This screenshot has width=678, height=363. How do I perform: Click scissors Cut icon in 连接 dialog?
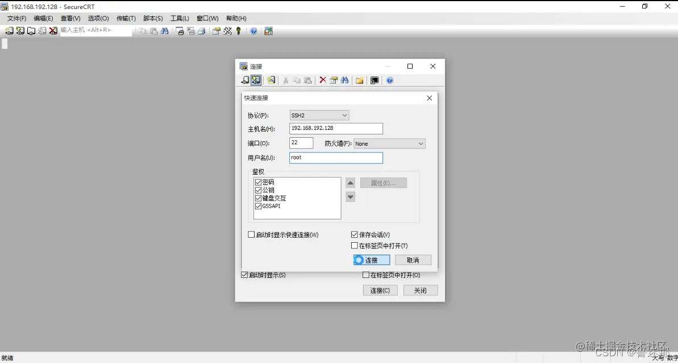coord(286,81)
